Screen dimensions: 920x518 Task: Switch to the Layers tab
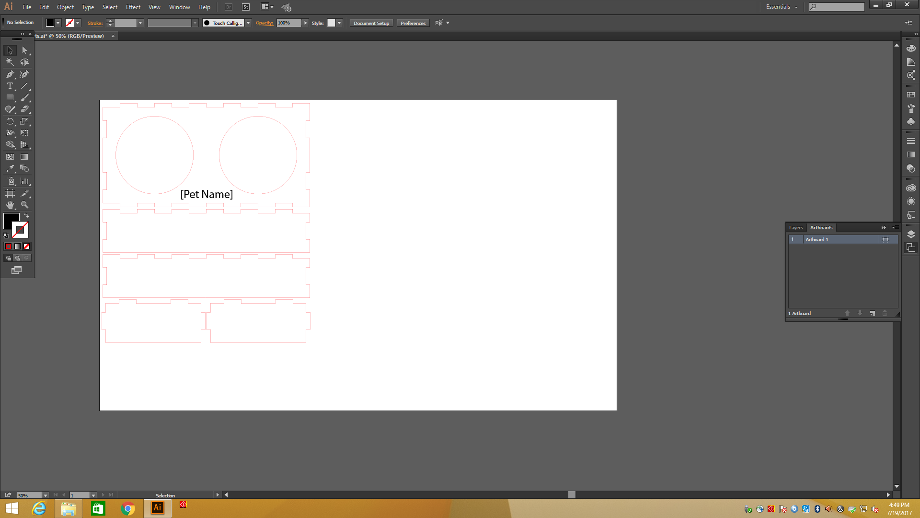tap(795, 228)
